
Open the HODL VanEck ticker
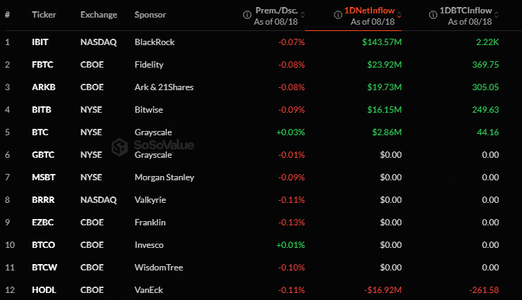tap(44, 290)
